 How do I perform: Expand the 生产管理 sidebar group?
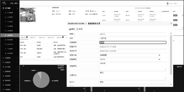17,67
